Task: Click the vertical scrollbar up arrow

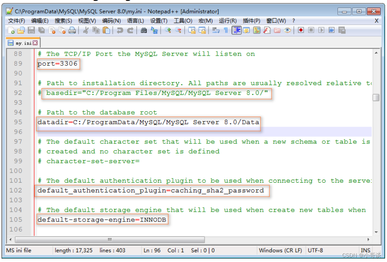Action: (376, 53)
